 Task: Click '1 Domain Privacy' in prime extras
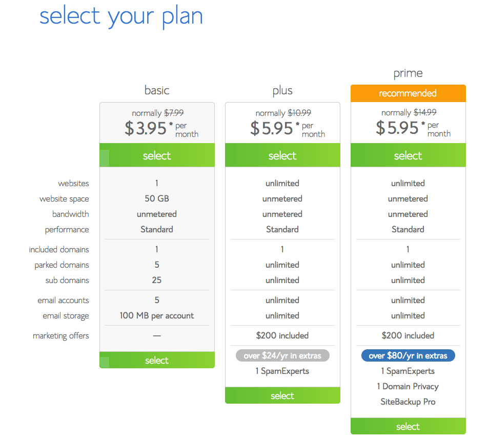coord(408,386)
